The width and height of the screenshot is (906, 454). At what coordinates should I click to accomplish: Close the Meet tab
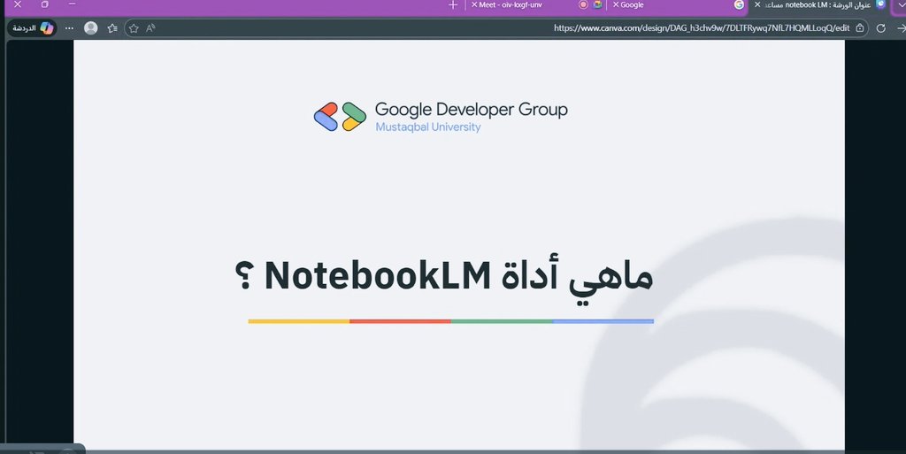(x=474, y=4)
